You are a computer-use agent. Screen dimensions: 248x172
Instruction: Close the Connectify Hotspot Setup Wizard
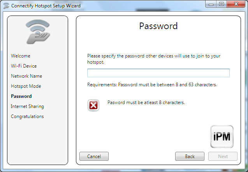[235, 5]
